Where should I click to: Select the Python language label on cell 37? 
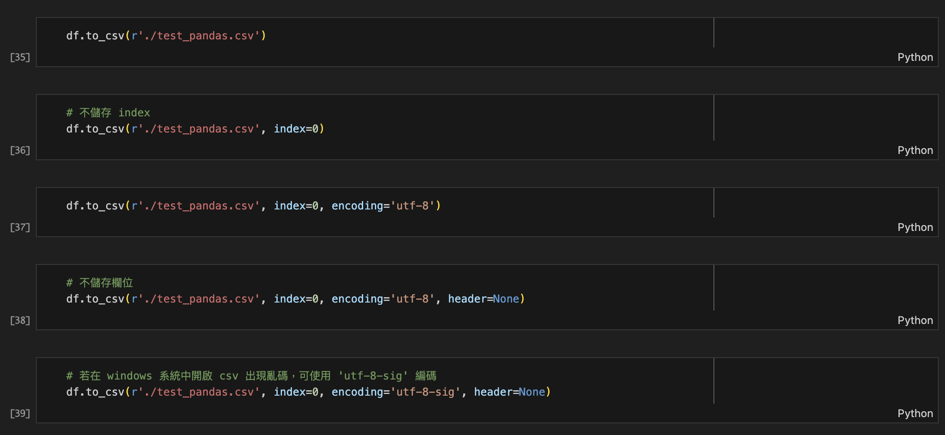point(915,227)
